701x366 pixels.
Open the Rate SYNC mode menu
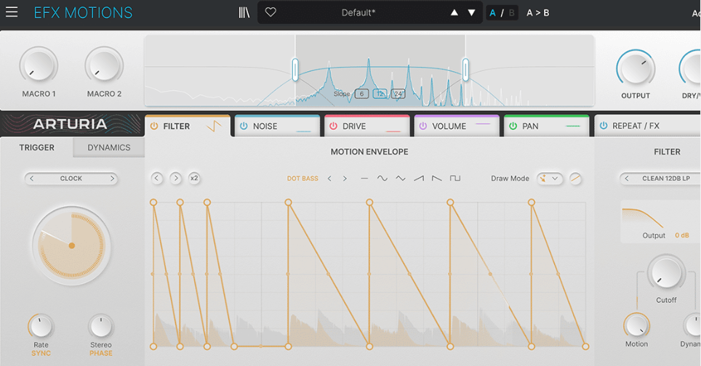point(41,353)
